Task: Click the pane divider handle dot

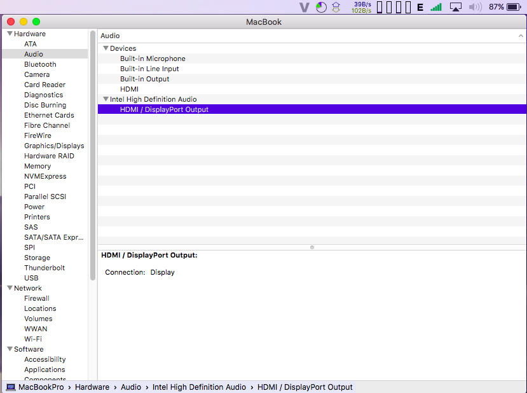Action: 311,247
